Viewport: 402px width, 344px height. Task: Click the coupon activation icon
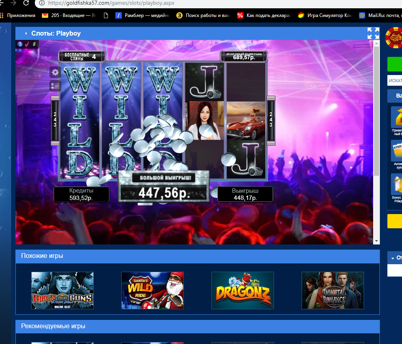click(x=396, y=151)
